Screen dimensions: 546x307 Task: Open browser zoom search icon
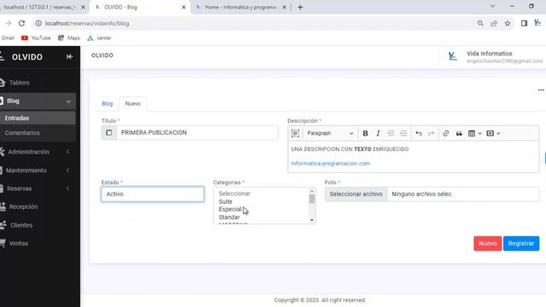(480, 23)
